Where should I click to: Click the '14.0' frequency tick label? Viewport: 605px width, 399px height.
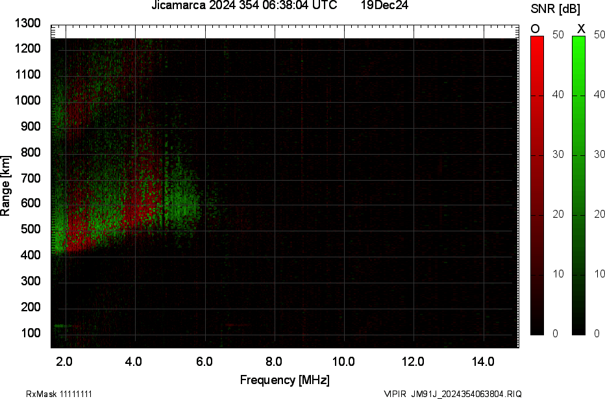coord(483,361)
